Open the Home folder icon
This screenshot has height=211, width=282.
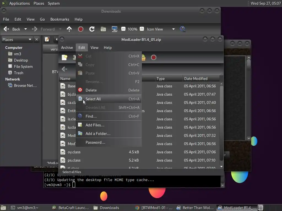tap(103, 29)
